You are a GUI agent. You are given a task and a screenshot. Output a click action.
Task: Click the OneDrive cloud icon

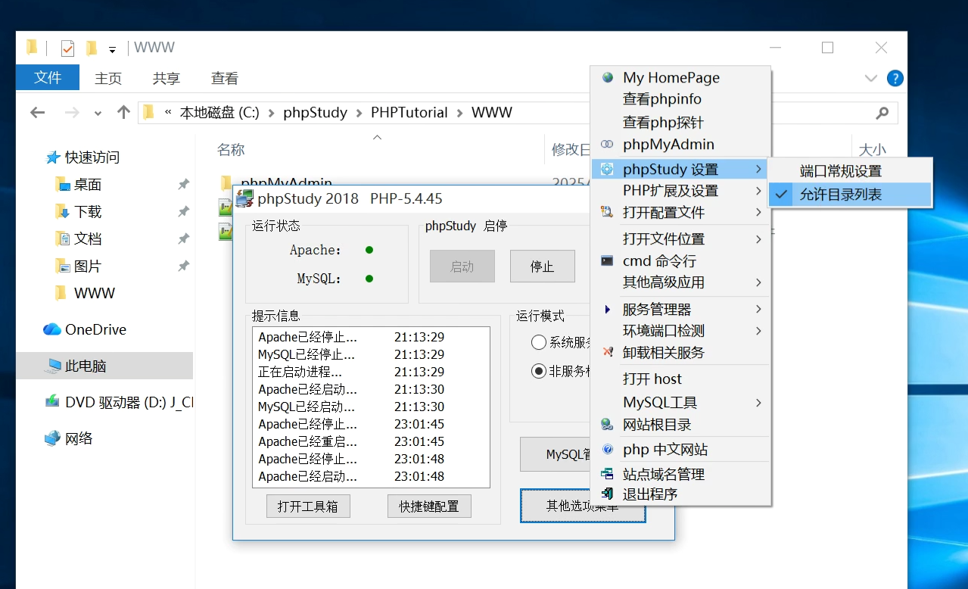point(52,329)
